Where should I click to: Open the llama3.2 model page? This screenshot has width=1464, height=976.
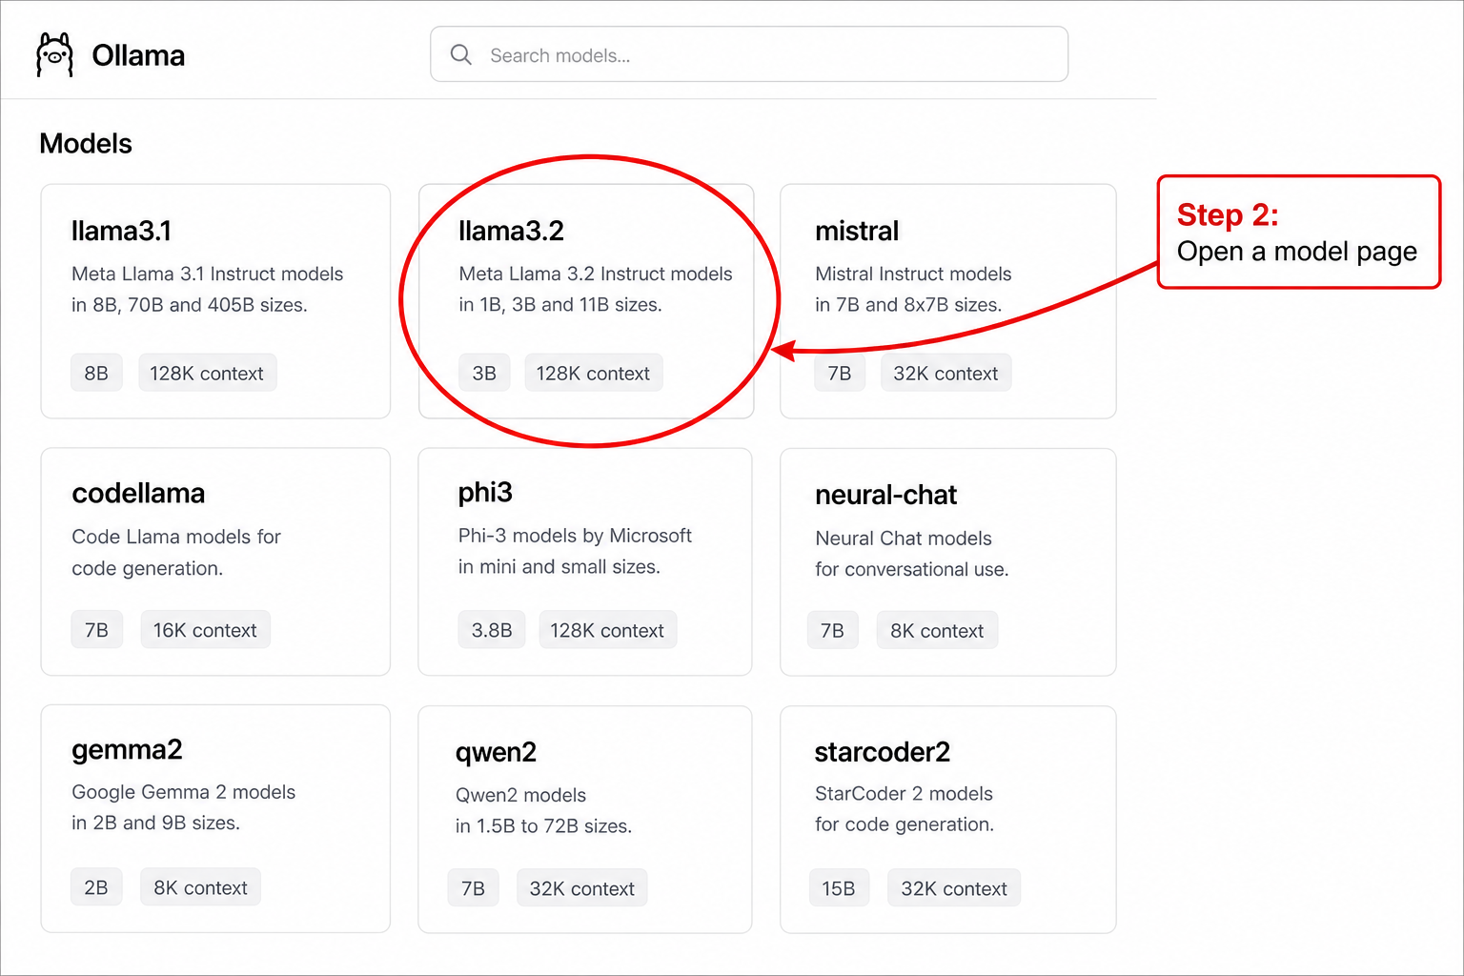pos(586,301)
